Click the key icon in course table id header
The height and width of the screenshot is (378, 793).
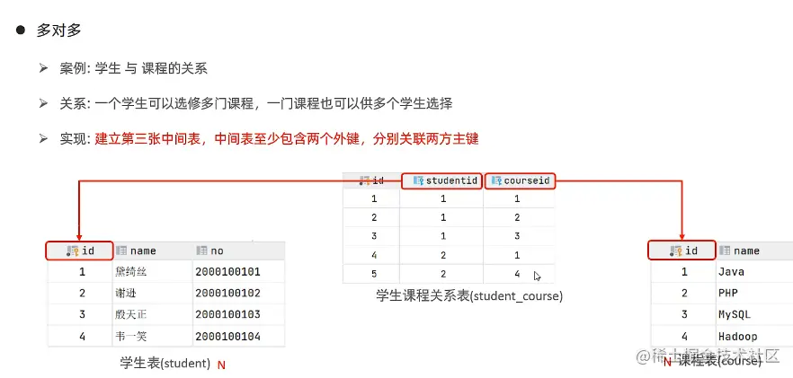pyautogui.click(x=676, y=251)
